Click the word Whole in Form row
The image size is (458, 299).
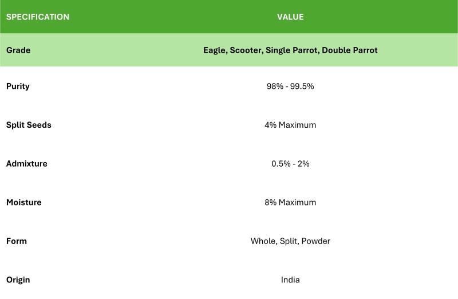coord(264,241)
